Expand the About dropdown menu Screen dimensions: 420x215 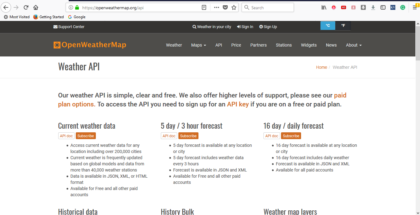click(354, 45)
